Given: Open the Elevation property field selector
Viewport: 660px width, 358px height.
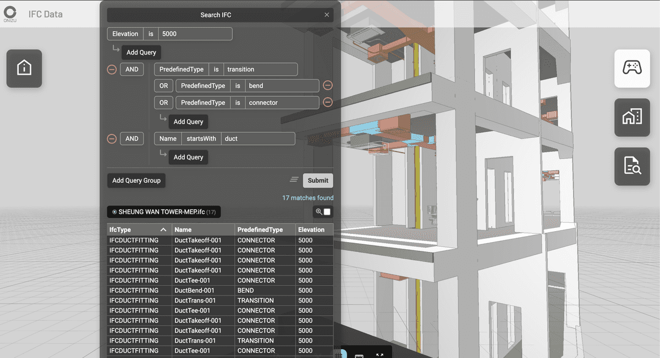Looking at the screenshot, I should point(125,34).
